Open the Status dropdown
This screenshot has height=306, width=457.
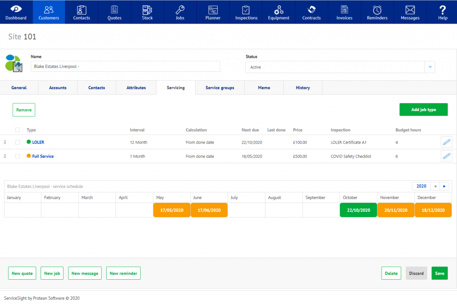(x=429, y=66)
